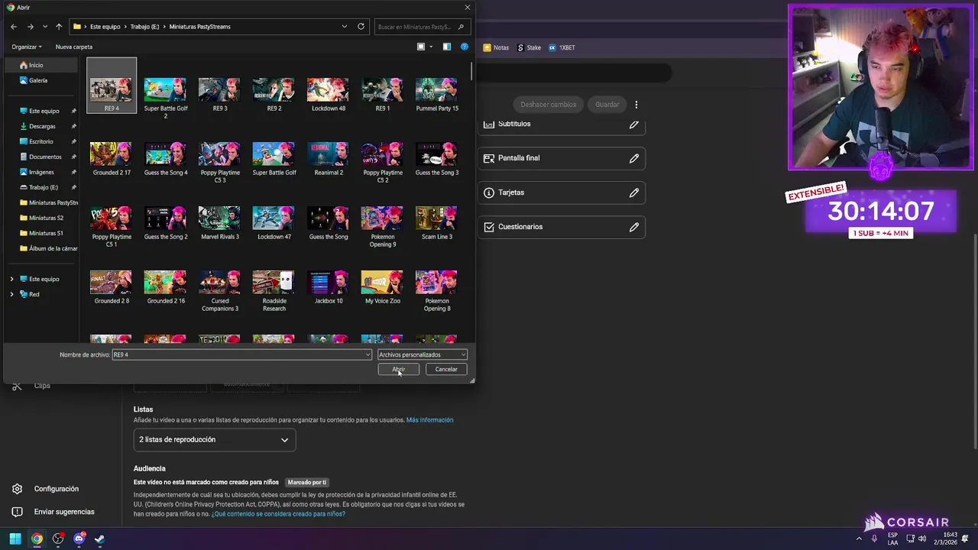This screenshot has width=978, height=550.
Task: Click the search magnifier icon
Action: click(x=460, y=27)
